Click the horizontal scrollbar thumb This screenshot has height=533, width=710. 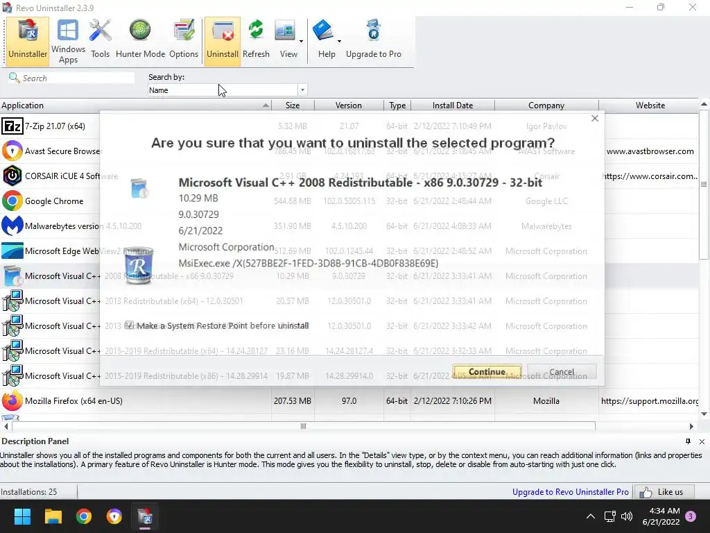[304, 426]
